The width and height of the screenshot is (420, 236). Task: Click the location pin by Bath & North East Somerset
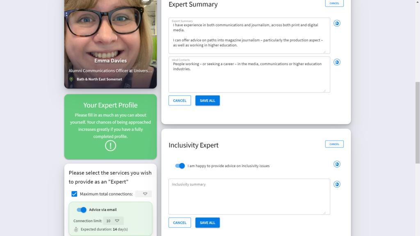tap(71, 79)
